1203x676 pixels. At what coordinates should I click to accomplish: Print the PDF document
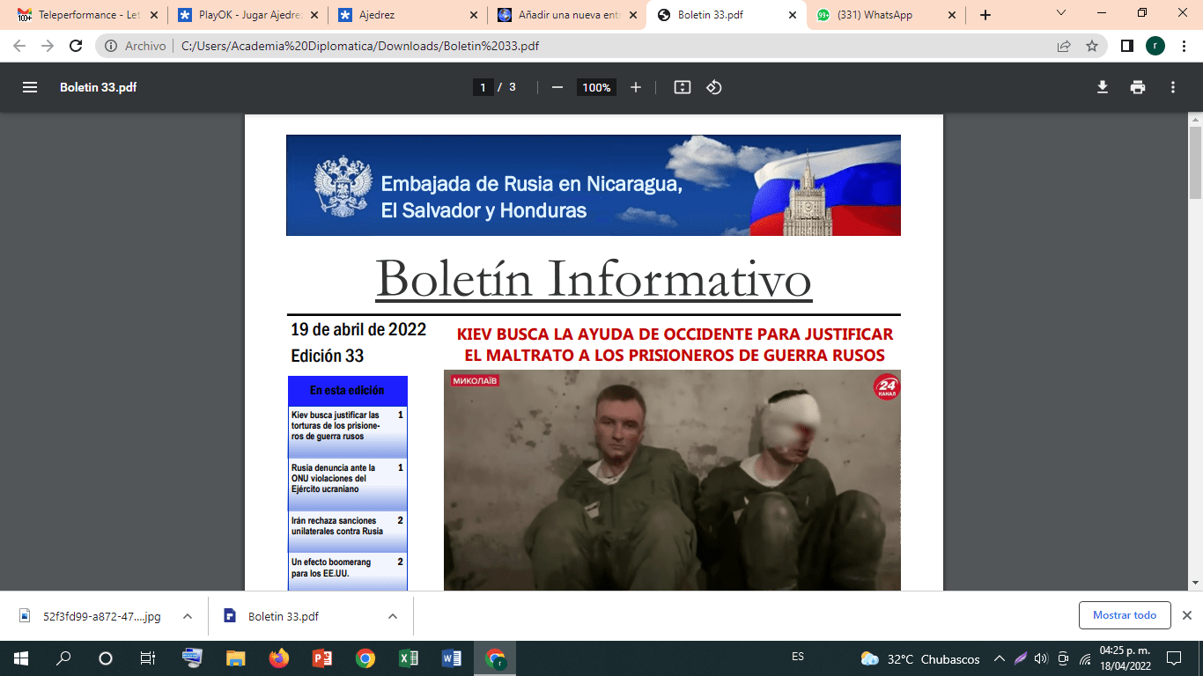1138,87
